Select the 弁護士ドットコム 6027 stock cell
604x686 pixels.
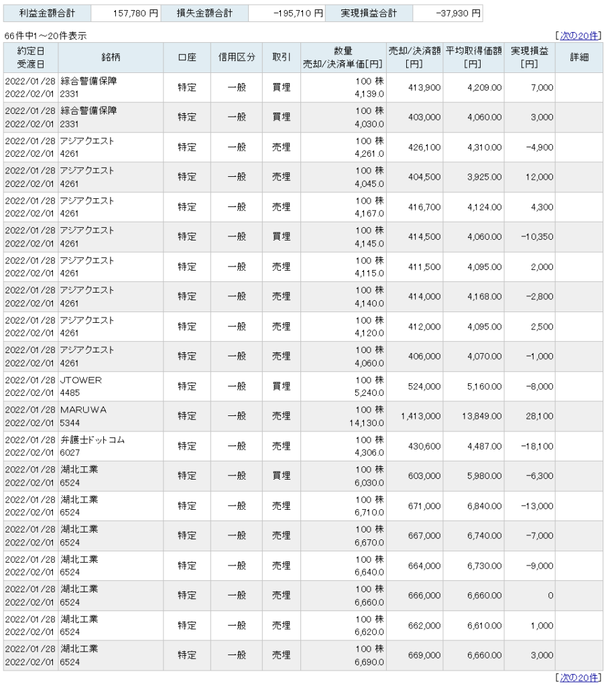tap(111, 446)
